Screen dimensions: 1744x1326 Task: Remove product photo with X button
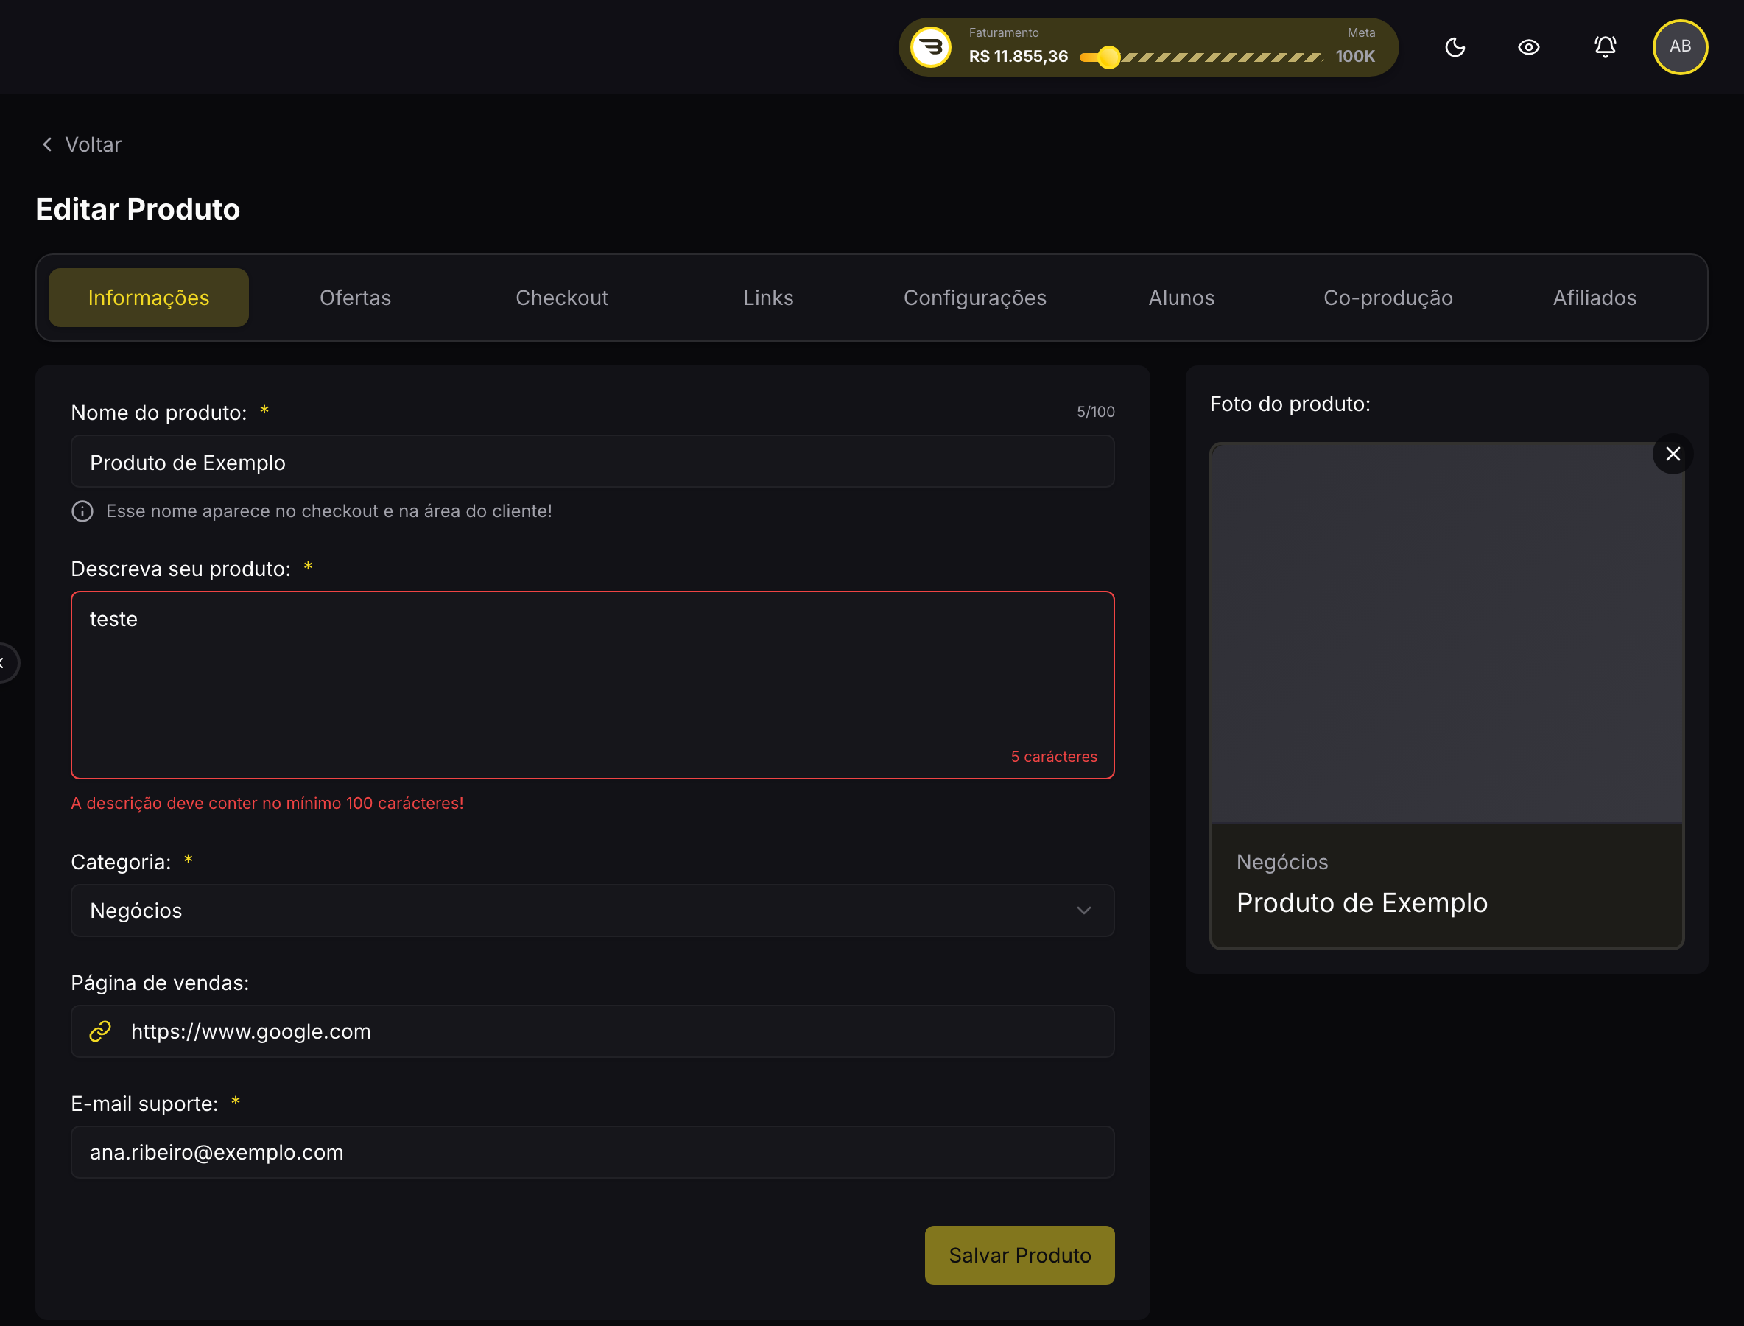1673,454
